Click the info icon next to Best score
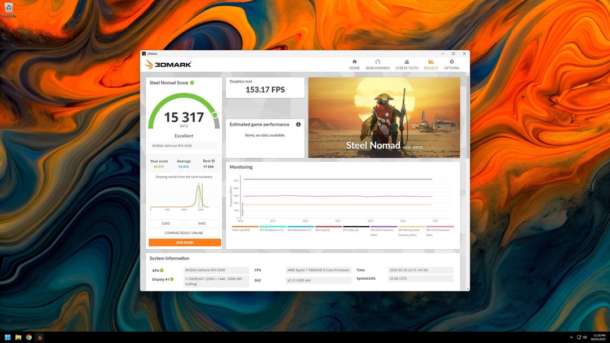The image size is (610, 343). pyautogui.click(x=213, y=161)
